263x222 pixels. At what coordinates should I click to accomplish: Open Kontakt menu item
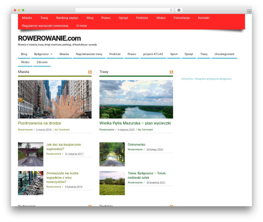(x=204, y=18)
